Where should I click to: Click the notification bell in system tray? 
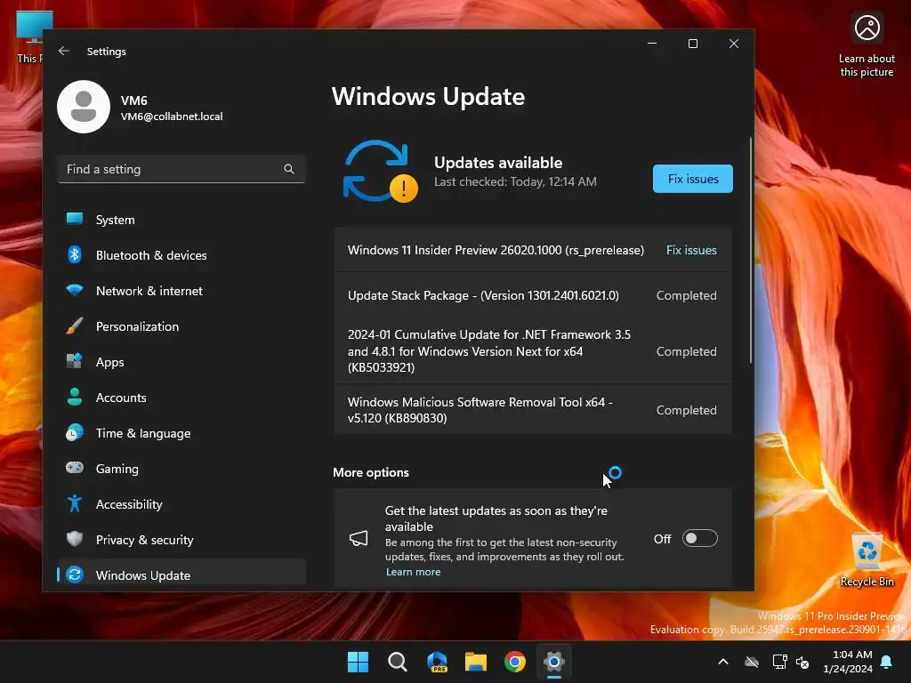pyautogui.click(x=887, y=662)
